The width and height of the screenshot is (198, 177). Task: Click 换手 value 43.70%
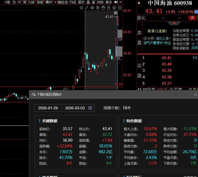point(66,158)
